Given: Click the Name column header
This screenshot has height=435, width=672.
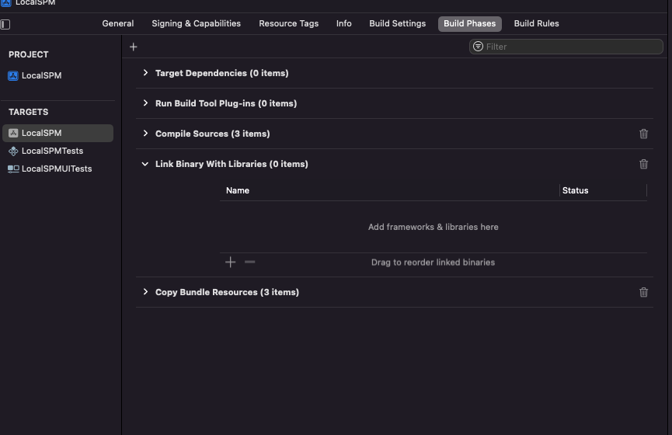Looking at the screenshot, I should [x=238, y=190].
